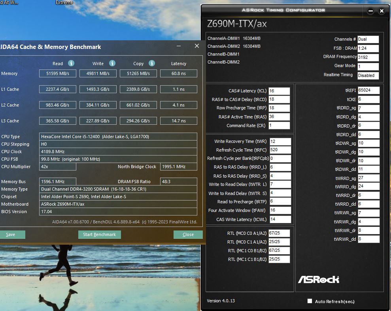Viewport: 391px width, 311px height.
Task: Click L2 Cache Write value 384.11 GB/s
Action: (x=98, y=105)
